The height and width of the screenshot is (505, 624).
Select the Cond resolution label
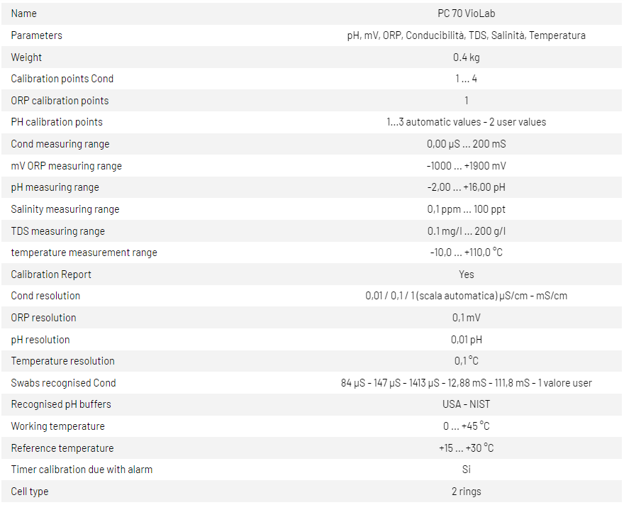(46, 296)
